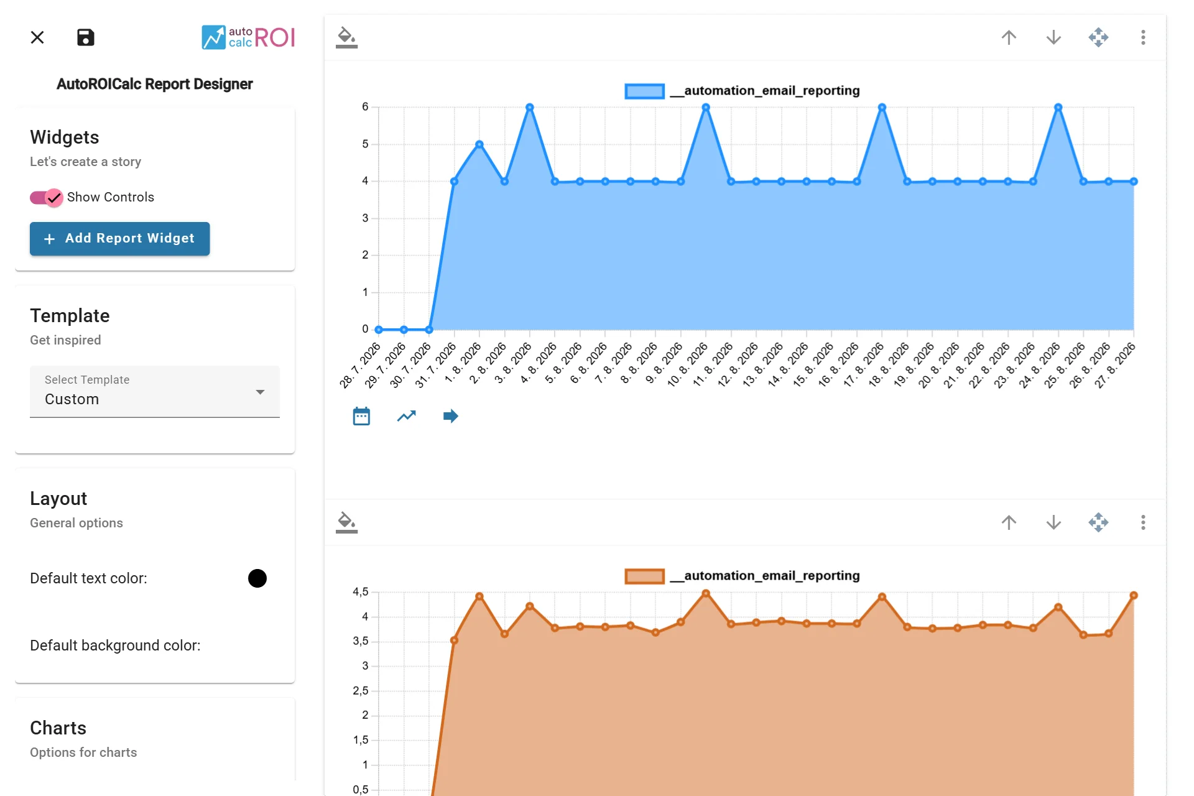Move blue chart widget down

tap(1053, 37)
